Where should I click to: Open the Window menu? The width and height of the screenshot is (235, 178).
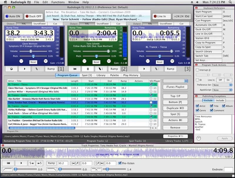73,2
